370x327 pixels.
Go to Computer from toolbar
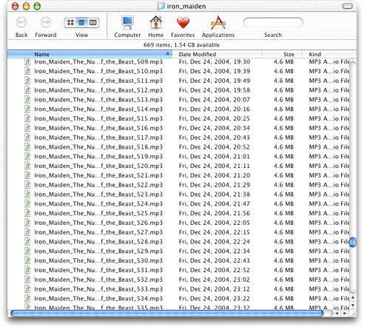127,23
